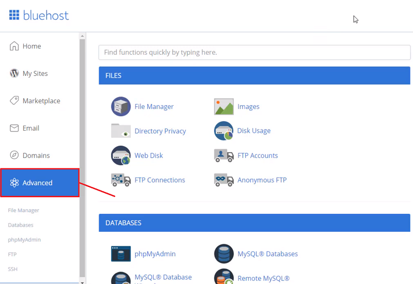The image size is (413, 284).
Task: Click the Web Disk icon
Action: (121, 155)
